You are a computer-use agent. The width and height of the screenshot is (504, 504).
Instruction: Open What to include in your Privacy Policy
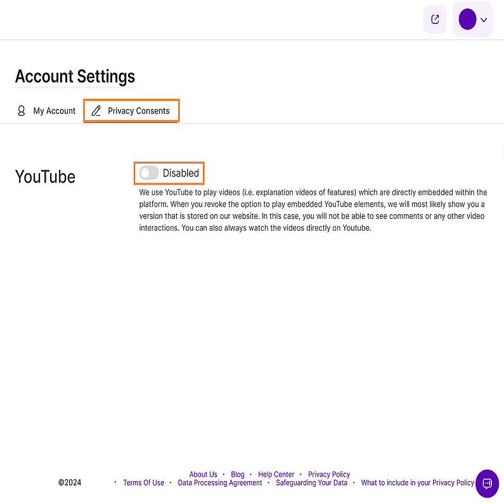coord(417,483)
